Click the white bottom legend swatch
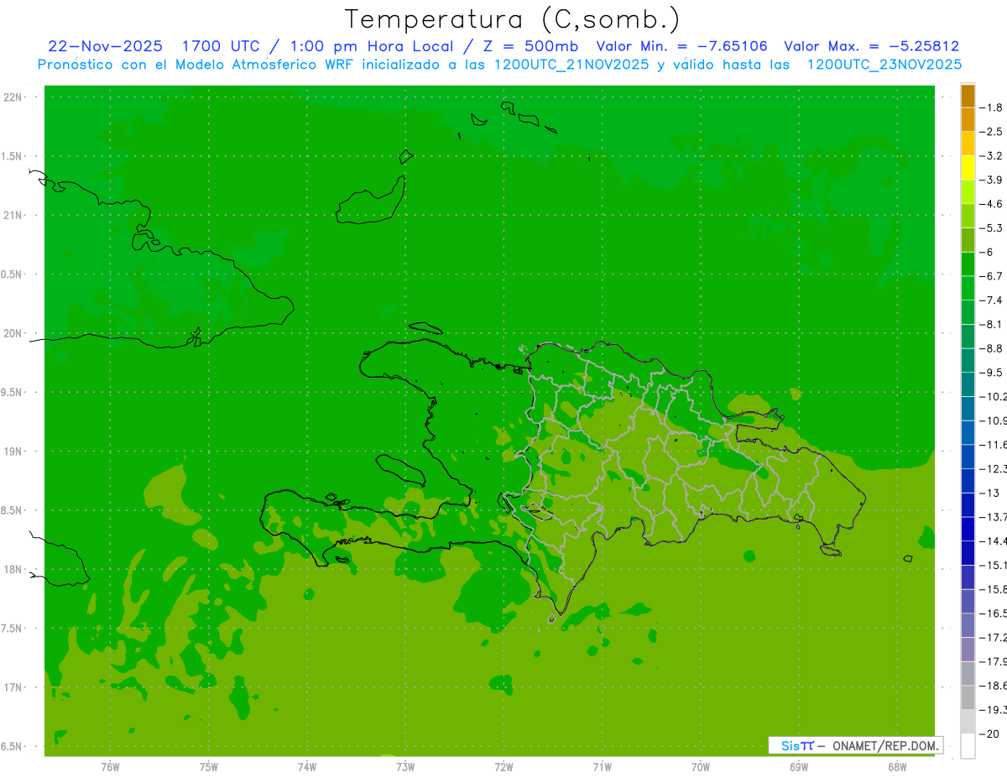The width and height of the screenshot is (1007, 778). coord(968,746)
